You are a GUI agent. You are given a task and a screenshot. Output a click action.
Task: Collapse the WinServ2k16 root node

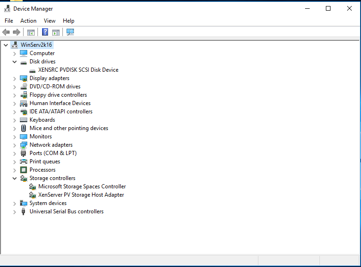(x=6, y=45)
